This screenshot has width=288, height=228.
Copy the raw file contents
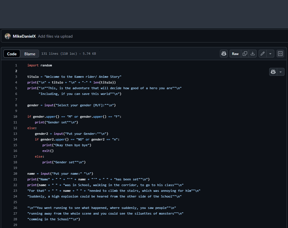pos(245,54)
